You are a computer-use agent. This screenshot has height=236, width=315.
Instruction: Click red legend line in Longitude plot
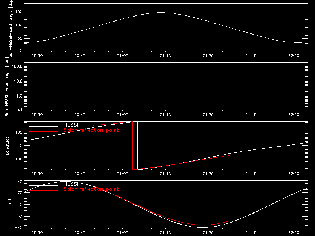(44, 132)
